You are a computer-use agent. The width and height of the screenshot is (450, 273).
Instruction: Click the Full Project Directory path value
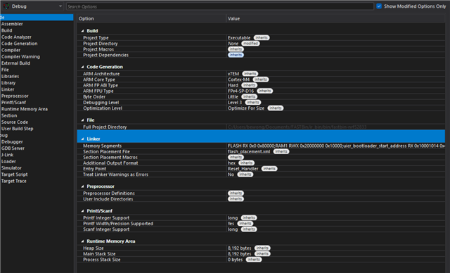297,127
